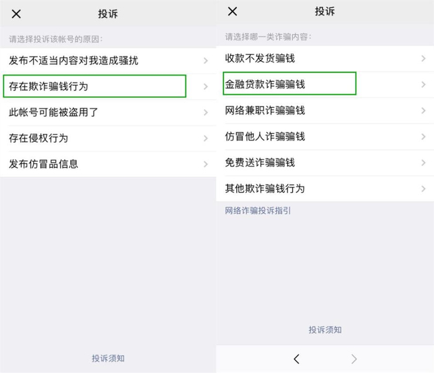Screen dimensions: 434x373
Task: Pick 网络兼职诈骗骗钱 fraud type
Action: [265, 111]
